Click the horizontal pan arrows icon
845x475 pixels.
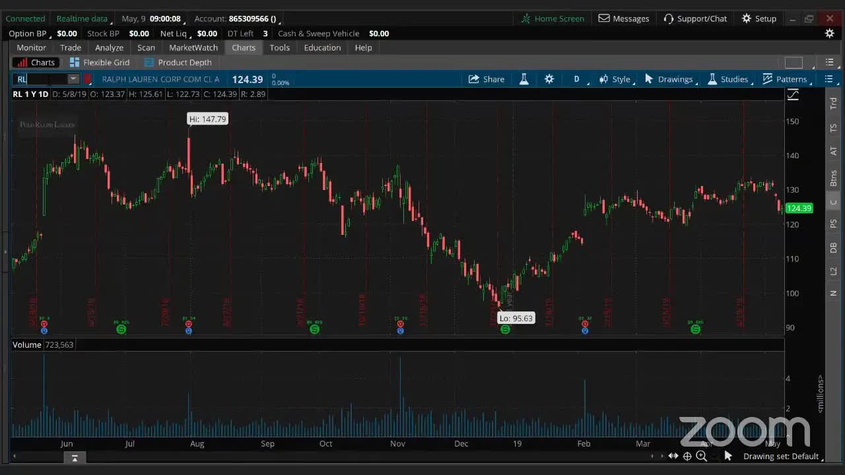pos(673,456)
